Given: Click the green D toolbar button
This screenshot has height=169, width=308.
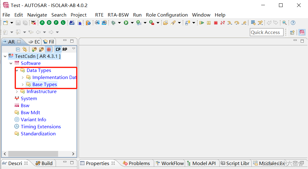Looking at the screenshot, I should tap(49, 23).
